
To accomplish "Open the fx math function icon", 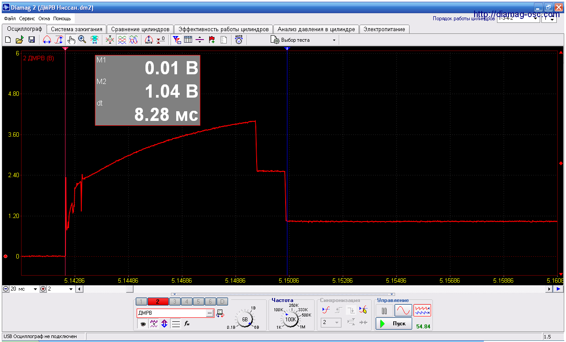I will click(187, 324).
